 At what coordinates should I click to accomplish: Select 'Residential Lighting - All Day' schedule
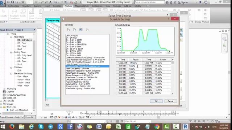pyautogui.click(x=77, y=82)
